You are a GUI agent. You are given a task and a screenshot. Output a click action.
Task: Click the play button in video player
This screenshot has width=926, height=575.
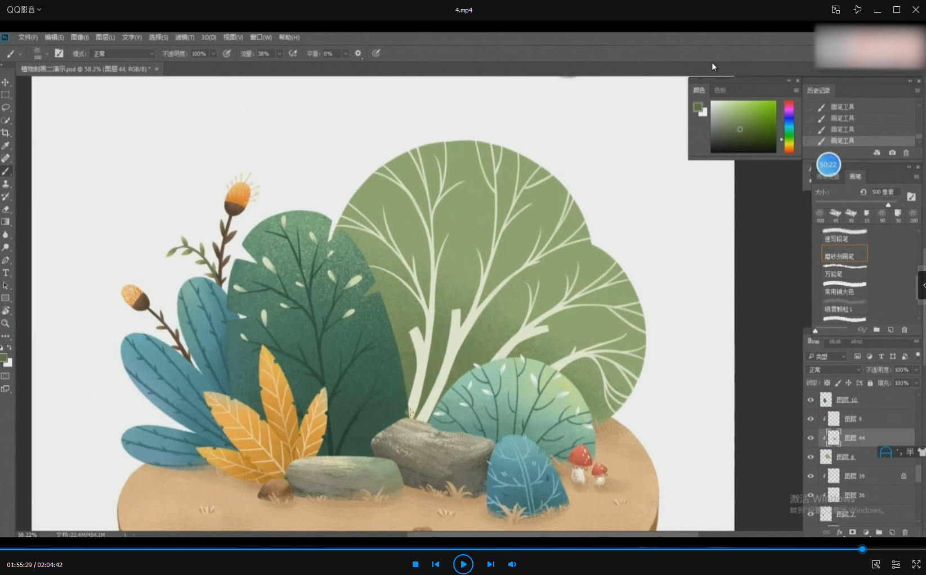point(463,564)
